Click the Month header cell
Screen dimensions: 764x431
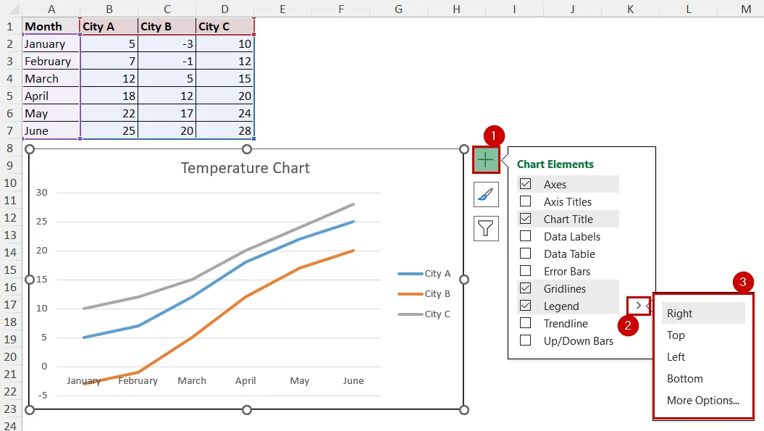click(x=51, y=26)
